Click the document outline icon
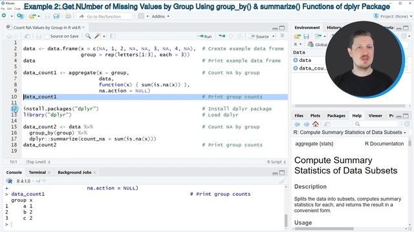Viewport: 414px width, 232px height. pyautogui.click(x=282, y=36)
